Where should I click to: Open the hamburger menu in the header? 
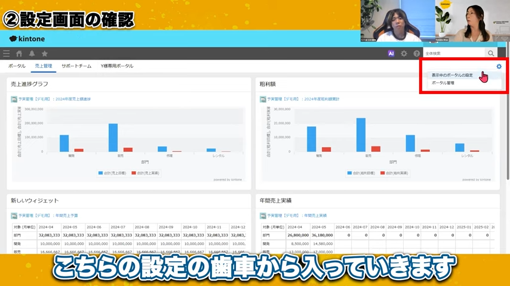[6, 54]
